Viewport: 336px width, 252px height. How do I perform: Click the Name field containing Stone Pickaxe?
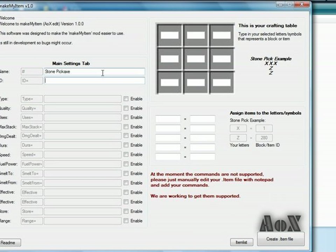[x=94, y=71]
